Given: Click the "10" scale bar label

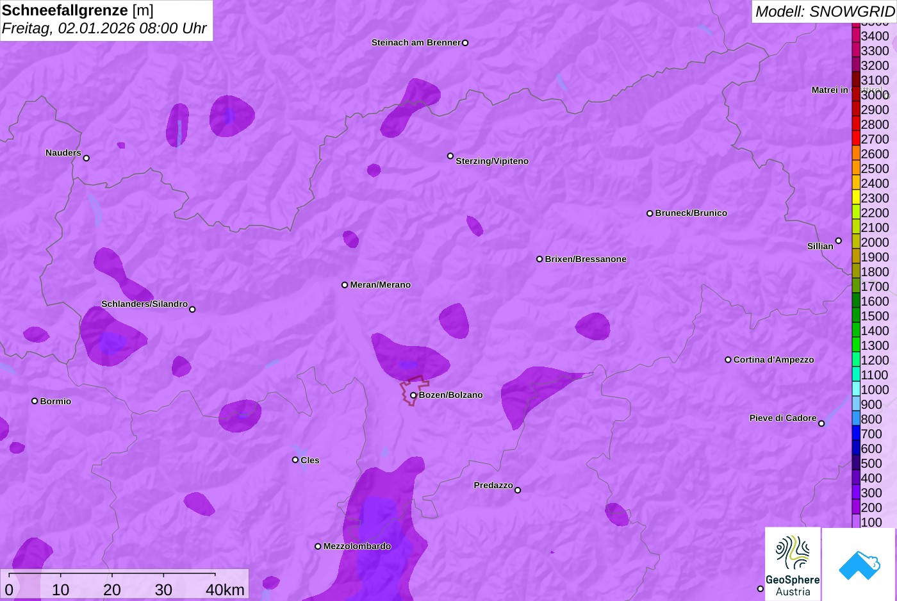Looking at the screenshot, I should pyautogui.click(x=60, y=589).
